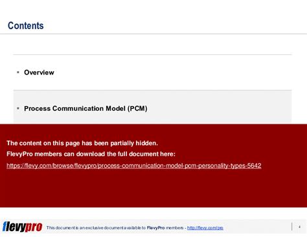
Task: Click the red 'pro' part of the logo
Action: tap(34, 227)
